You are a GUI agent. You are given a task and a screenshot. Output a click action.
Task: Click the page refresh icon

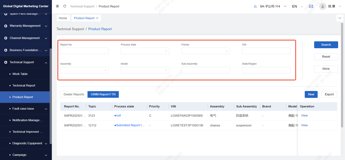[65, 6]
